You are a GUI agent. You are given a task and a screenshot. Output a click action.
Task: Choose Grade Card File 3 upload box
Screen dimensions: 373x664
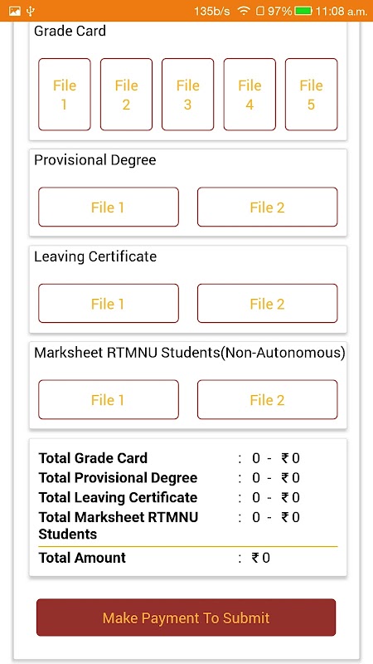[x=188, y=95]
